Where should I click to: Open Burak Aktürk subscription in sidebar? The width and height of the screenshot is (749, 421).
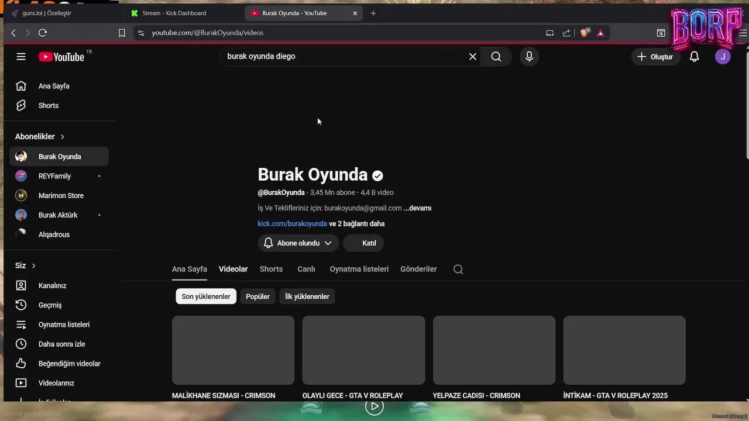[x=59, y=215]
